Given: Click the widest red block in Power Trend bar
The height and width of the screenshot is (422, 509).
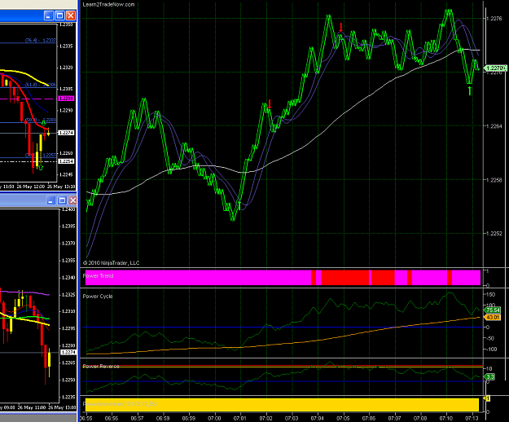Looking at the screenshot, I should [345, 278].
